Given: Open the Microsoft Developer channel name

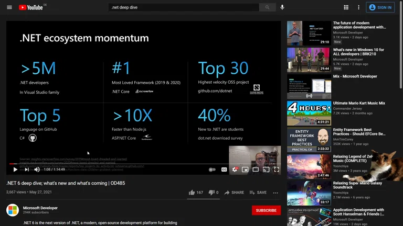Looking at the screenshot, I should point(40,208).
